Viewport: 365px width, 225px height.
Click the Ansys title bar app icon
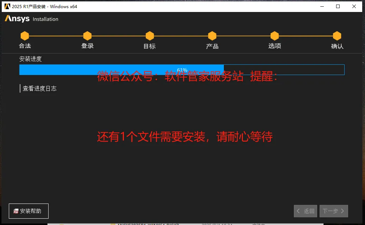coord(7,6)
